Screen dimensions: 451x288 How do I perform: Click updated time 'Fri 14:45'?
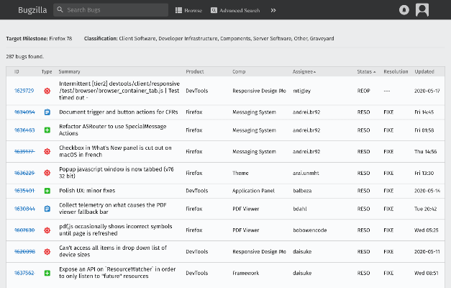click(424, 112)
